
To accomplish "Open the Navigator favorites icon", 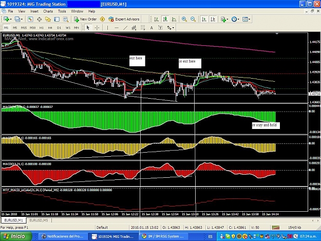I will point(48,19).
